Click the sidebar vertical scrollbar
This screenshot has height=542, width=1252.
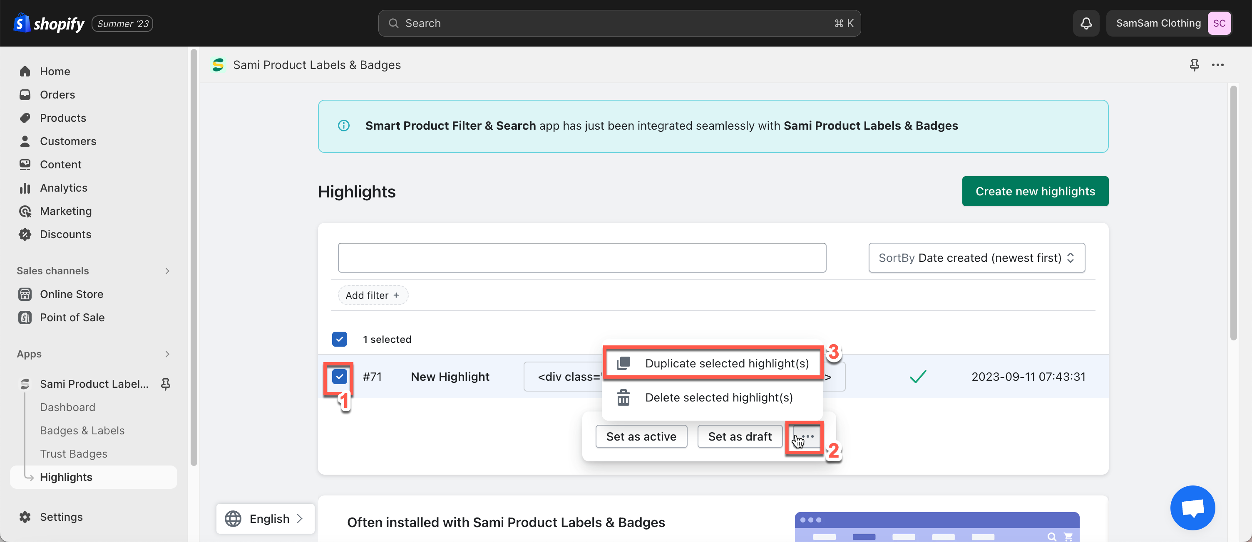tap(194, 257)
